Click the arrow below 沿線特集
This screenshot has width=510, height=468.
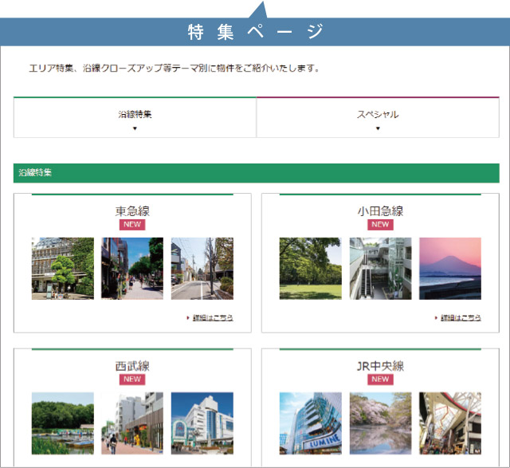(135, 128)
